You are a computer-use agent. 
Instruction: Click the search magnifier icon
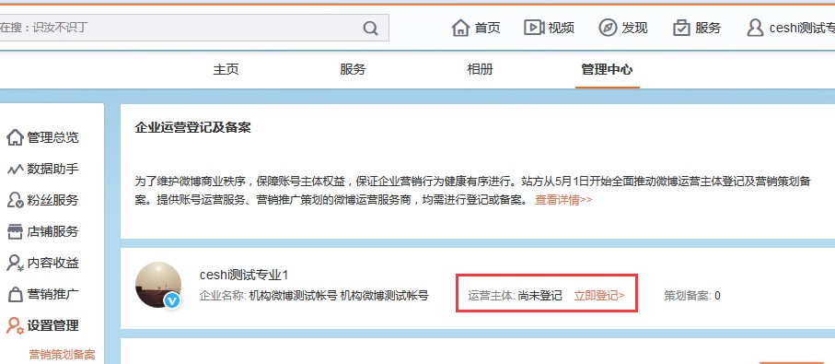pos(371,28)
